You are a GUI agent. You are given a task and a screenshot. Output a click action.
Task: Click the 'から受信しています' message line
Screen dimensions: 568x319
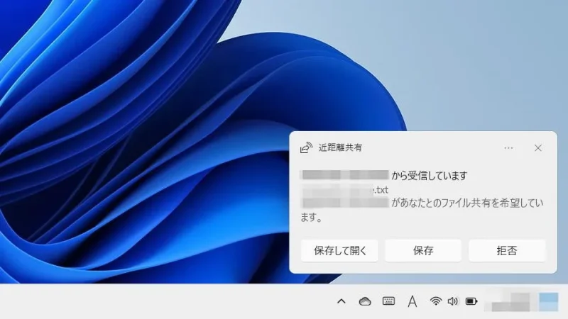[x=430, y=175]
